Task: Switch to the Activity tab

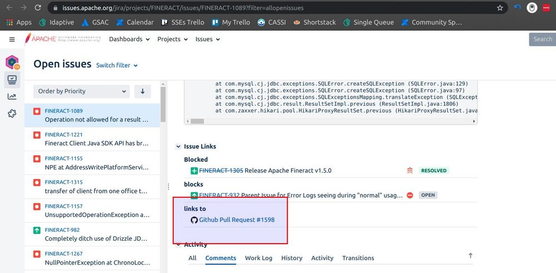Action: (x=322, y=258)
